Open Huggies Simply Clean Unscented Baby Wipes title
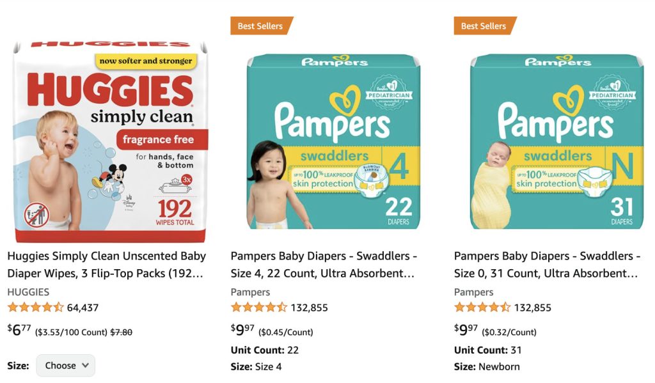 point(106,265)
